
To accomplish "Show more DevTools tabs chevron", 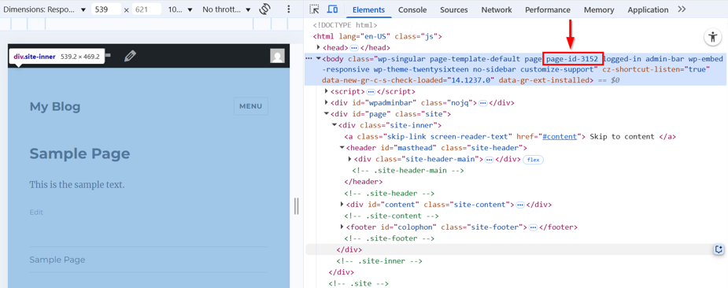I will 682,9.
